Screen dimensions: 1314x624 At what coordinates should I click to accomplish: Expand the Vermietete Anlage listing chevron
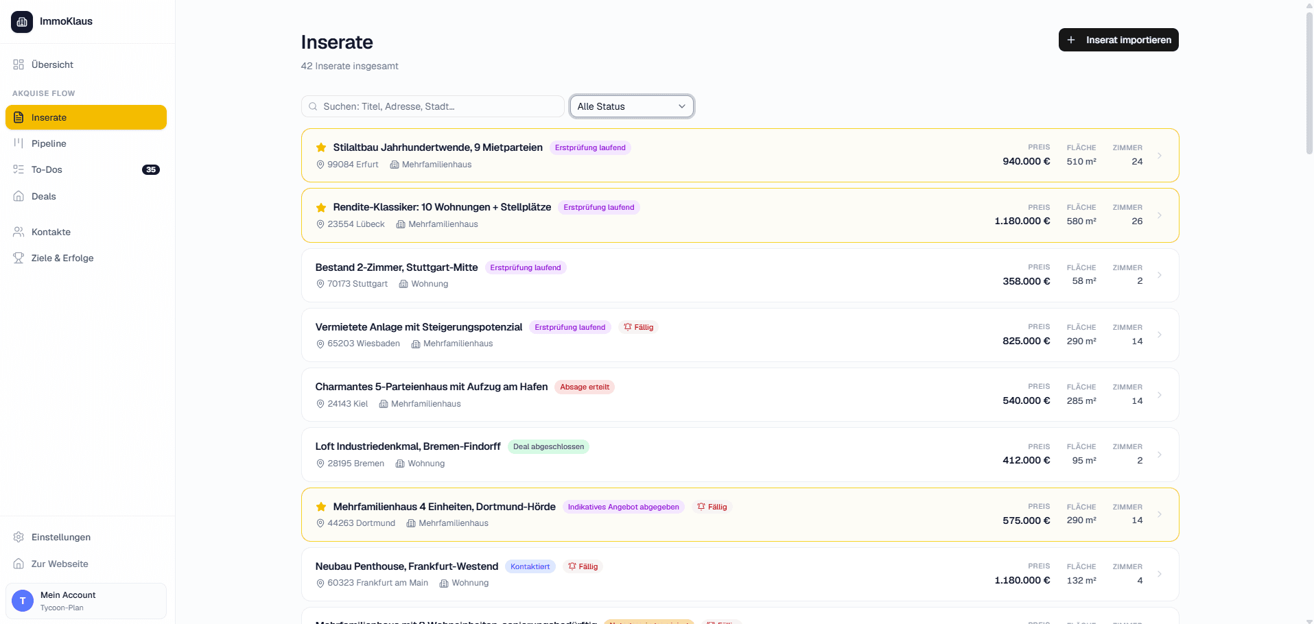click(1160, 335)
